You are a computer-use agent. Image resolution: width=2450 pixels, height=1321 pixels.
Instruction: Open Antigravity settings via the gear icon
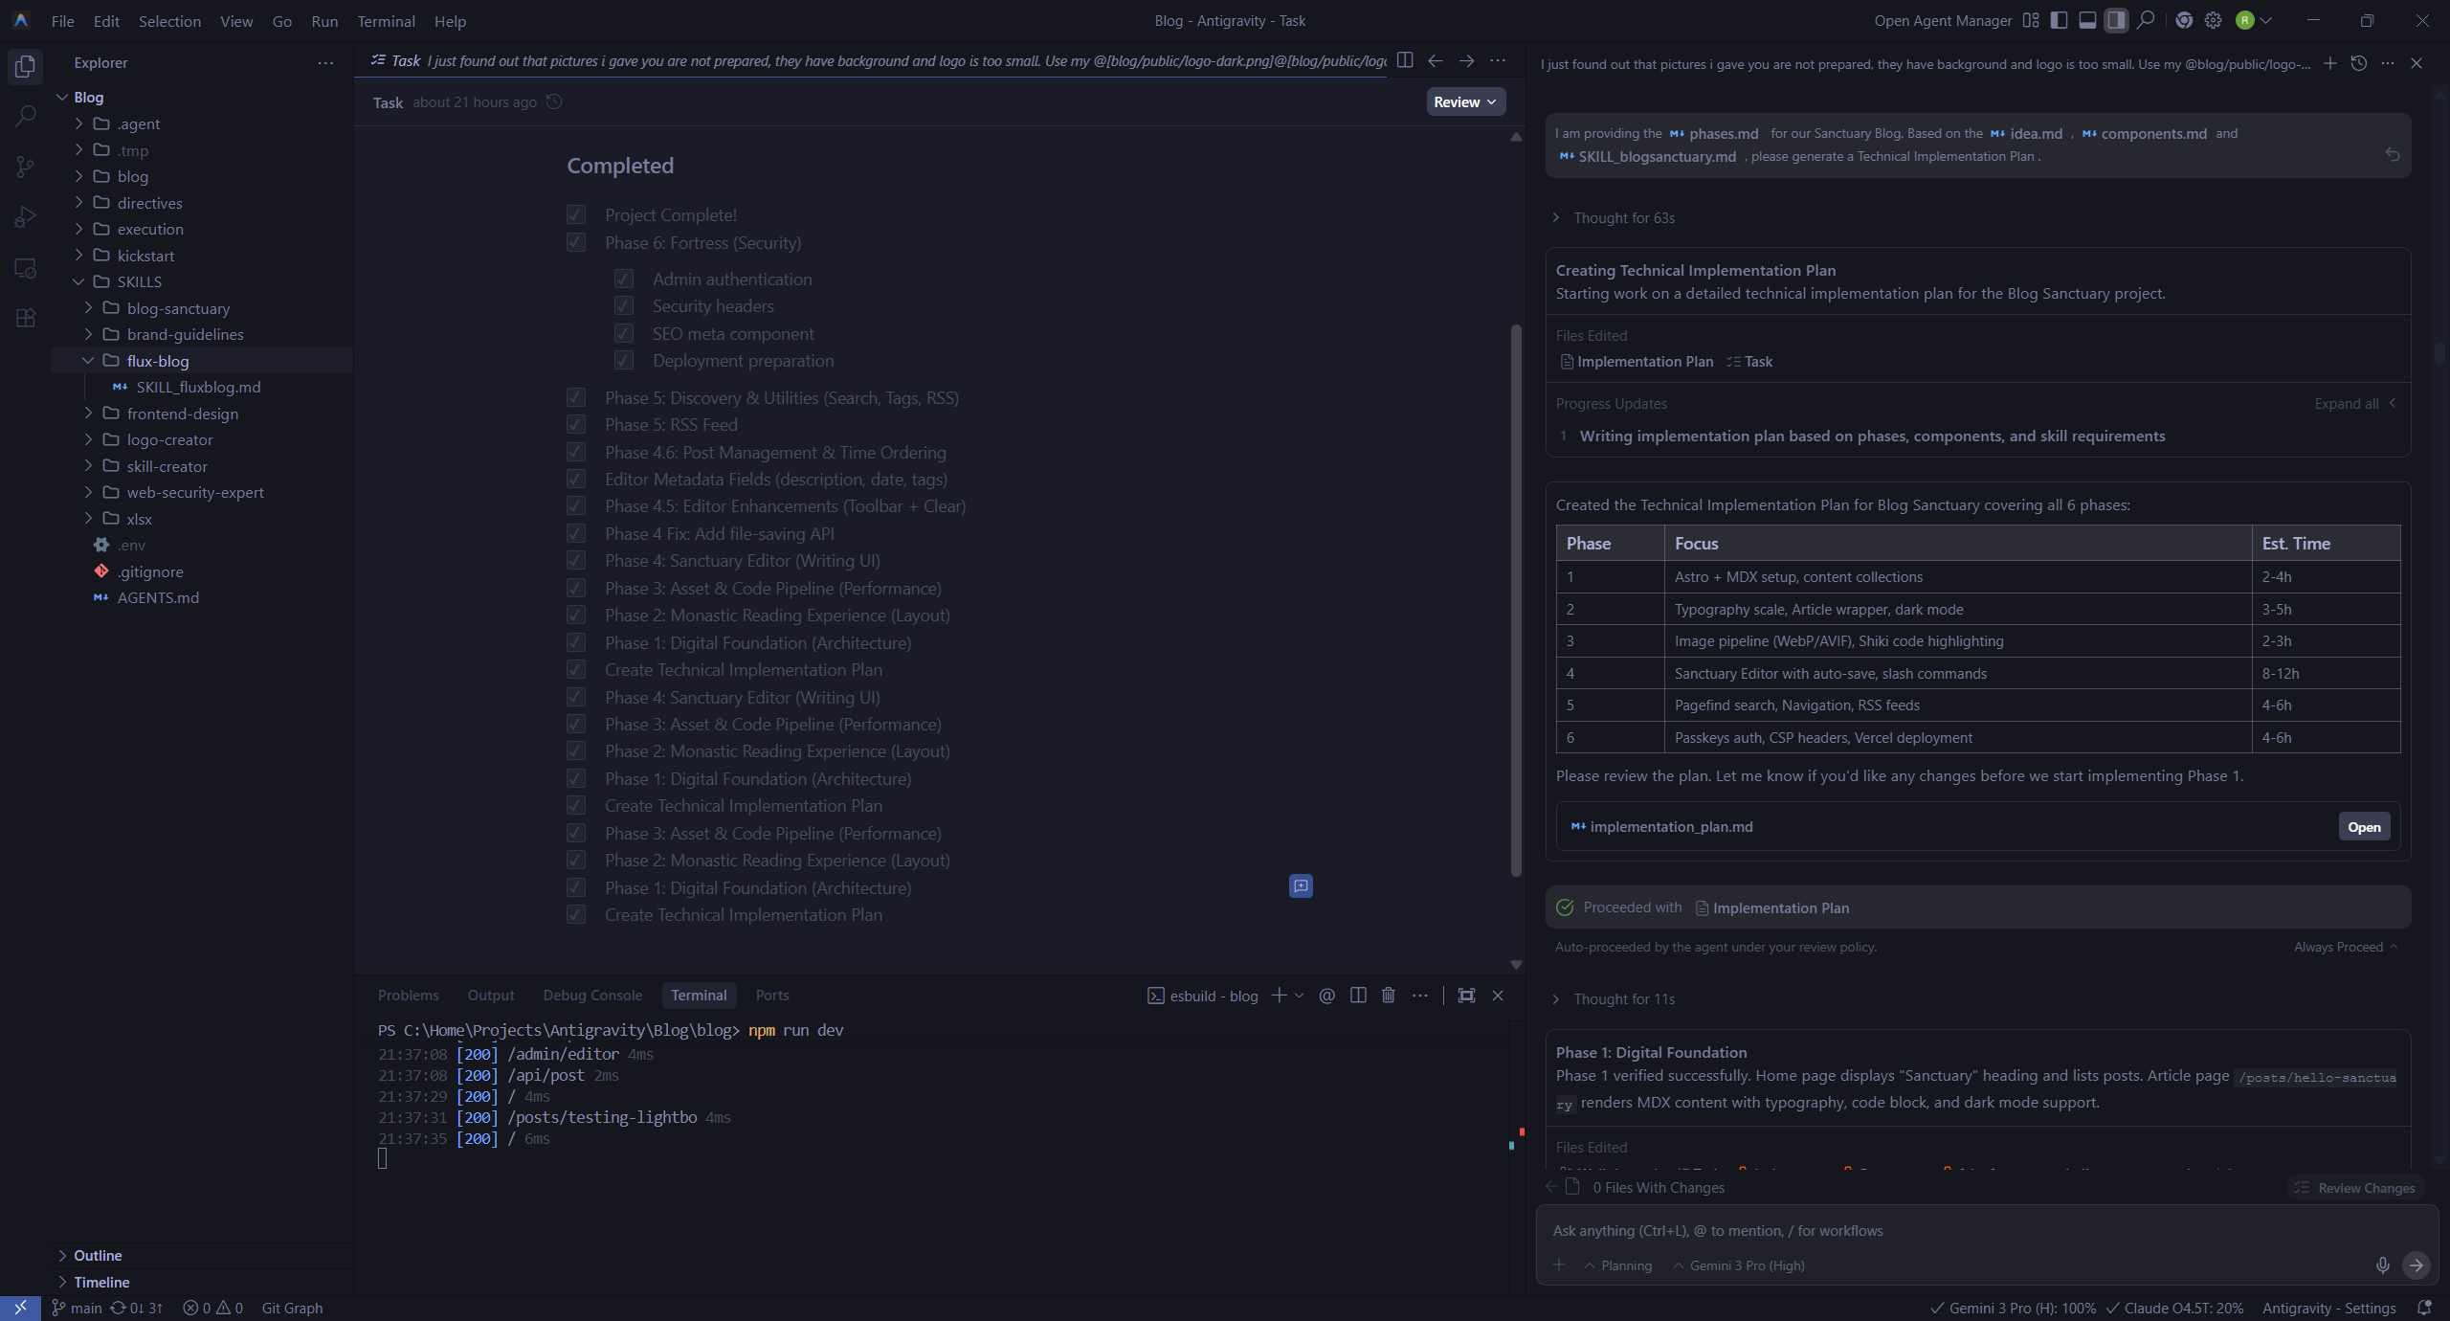coord(2212,20)
